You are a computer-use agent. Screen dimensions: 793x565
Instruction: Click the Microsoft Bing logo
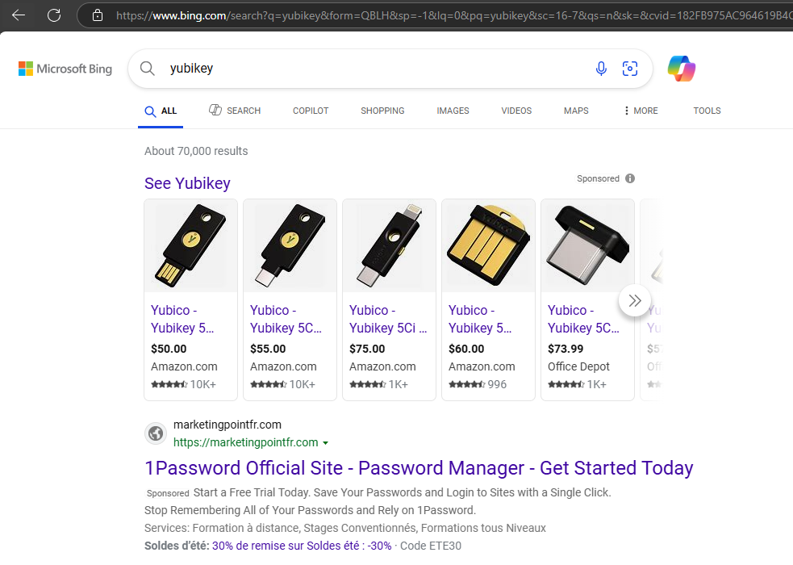pos(65,69)
